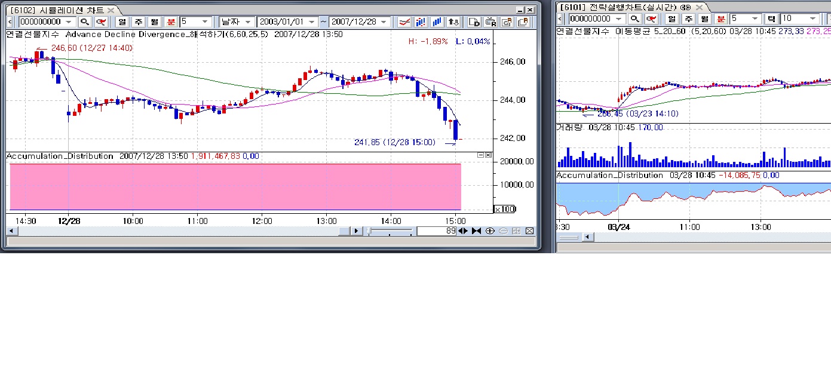The height and width of the screenshot is (387, 831).
Task: Click the left-right expand arrows icon below chart
Action: tap(463, 231)
